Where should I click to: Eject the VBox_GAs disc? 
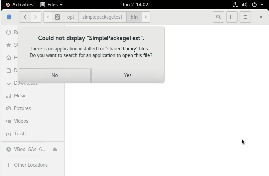pyautogui.click(x=55, y=149)
